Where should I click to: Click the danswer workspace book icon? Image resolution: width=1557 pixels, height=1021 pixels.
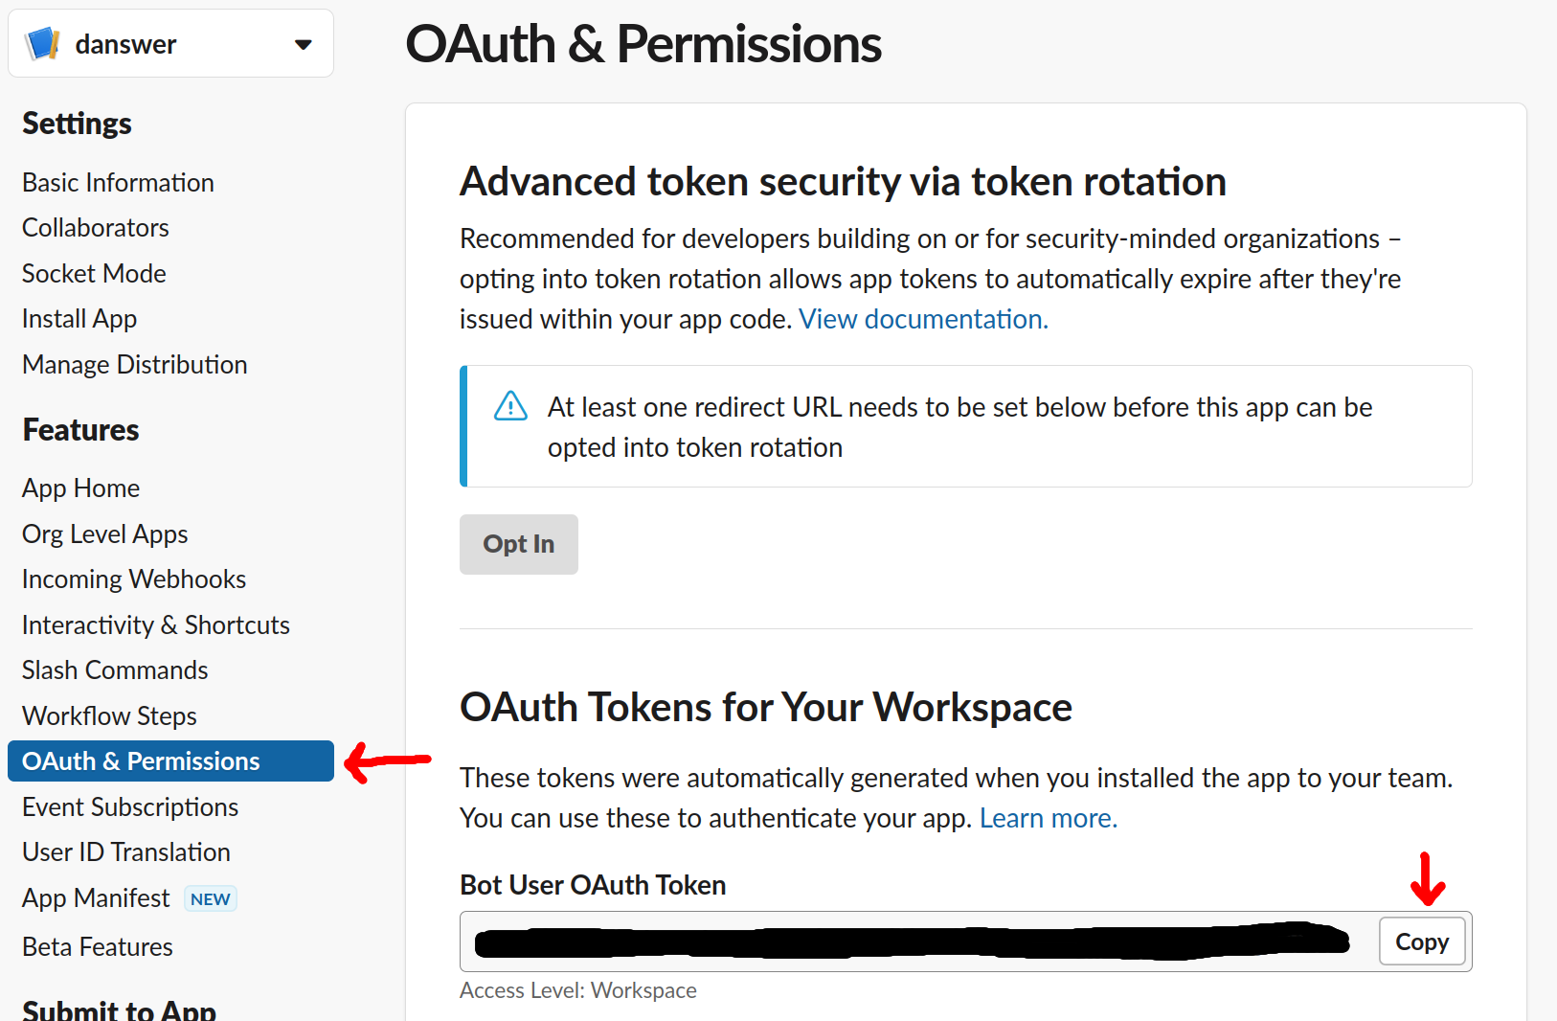click(40, 43)
